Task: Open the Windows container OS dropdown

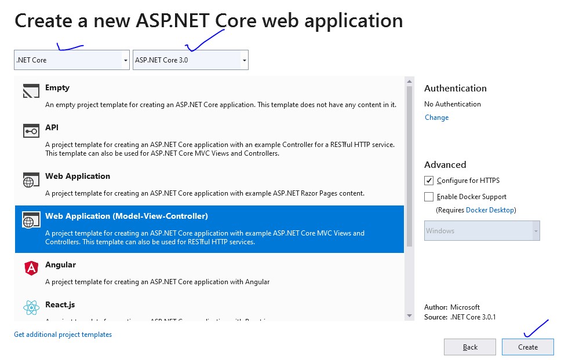Action: pyautogui.click(x=535, y=230)
